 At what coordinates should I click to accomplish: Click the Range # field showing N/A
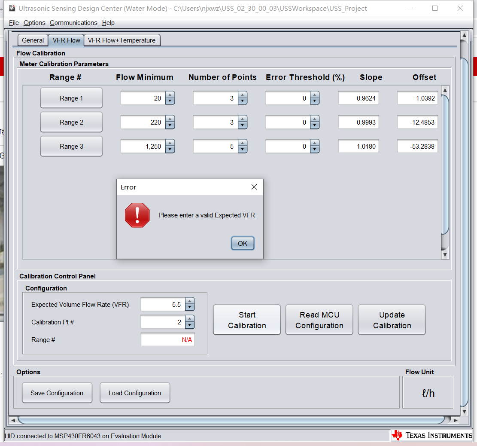click(167, 339)
